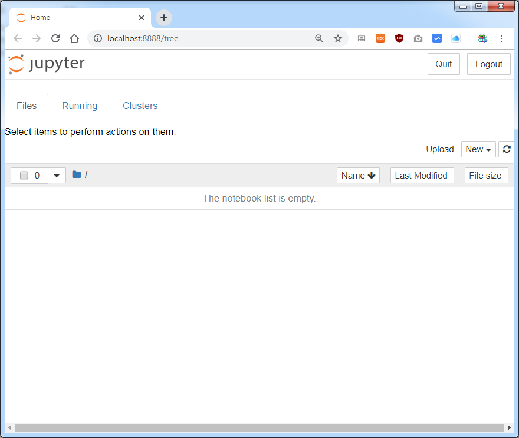
Task: Reload the page with the refresh icon
Action: [x=55, y=38]
